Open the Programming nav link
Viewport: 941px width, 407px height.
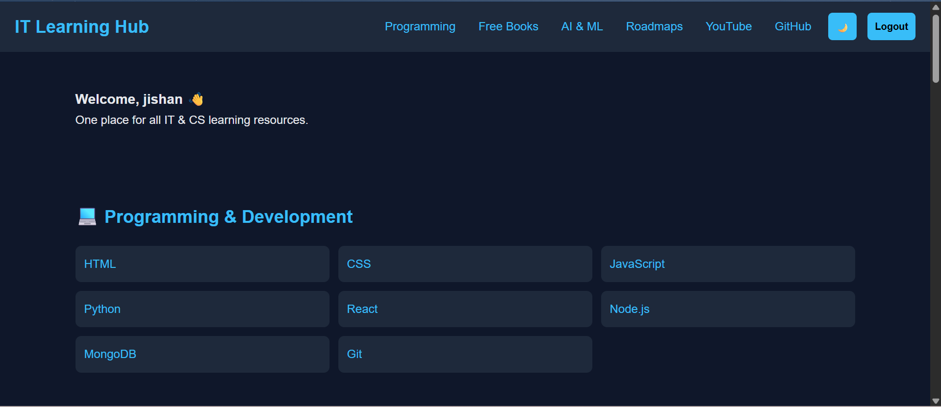coord(420,26)
